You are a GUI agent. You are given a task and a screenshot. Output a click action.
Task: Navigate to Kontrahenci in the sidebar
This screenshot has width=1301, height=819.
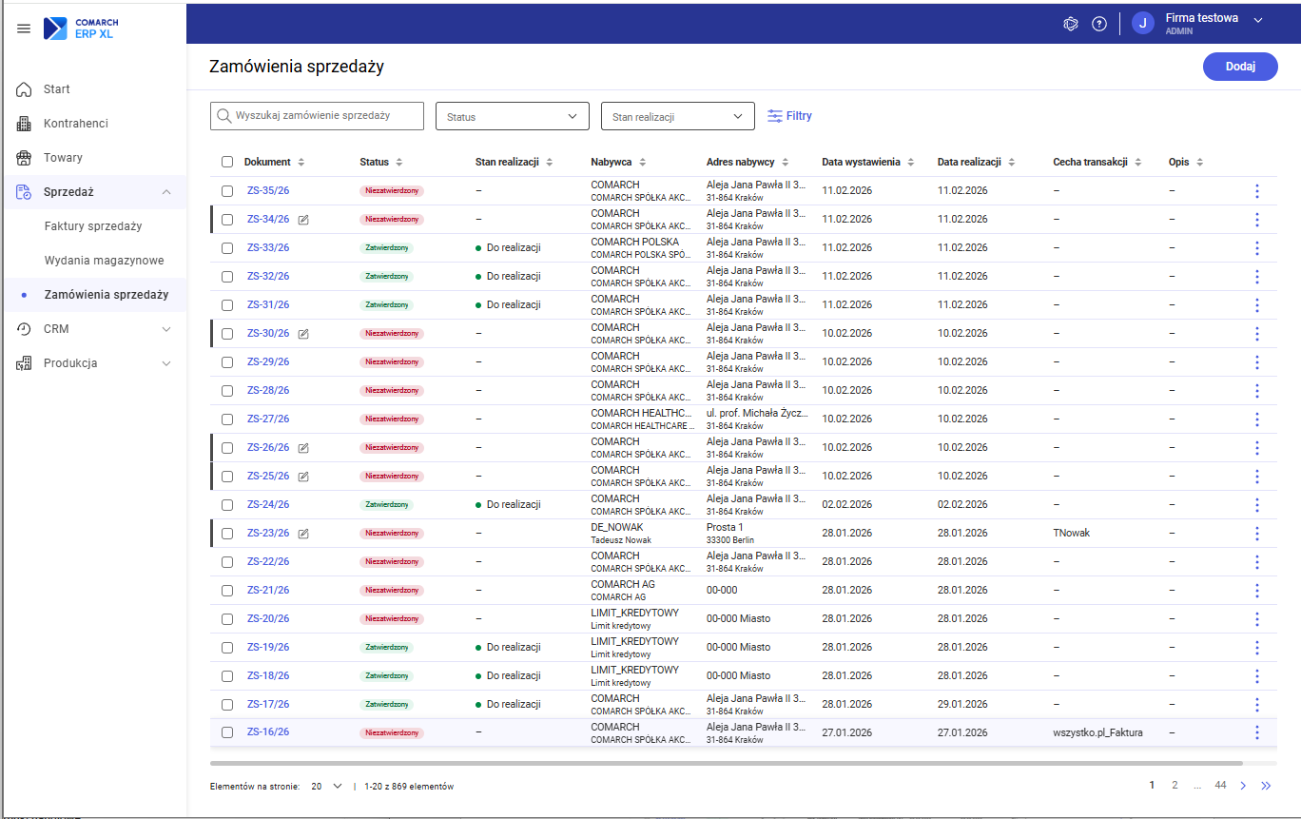coord(76,124)
